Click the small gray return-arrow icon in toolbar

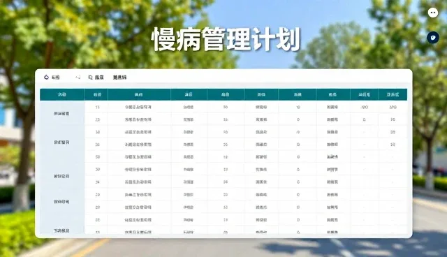click(x=78, y=78)
